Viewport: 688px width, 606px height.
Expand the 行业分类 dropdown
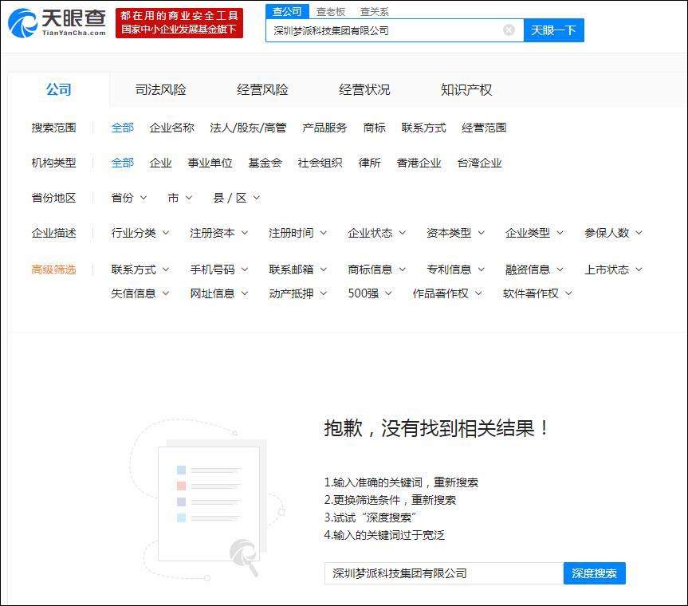(140, 233)
